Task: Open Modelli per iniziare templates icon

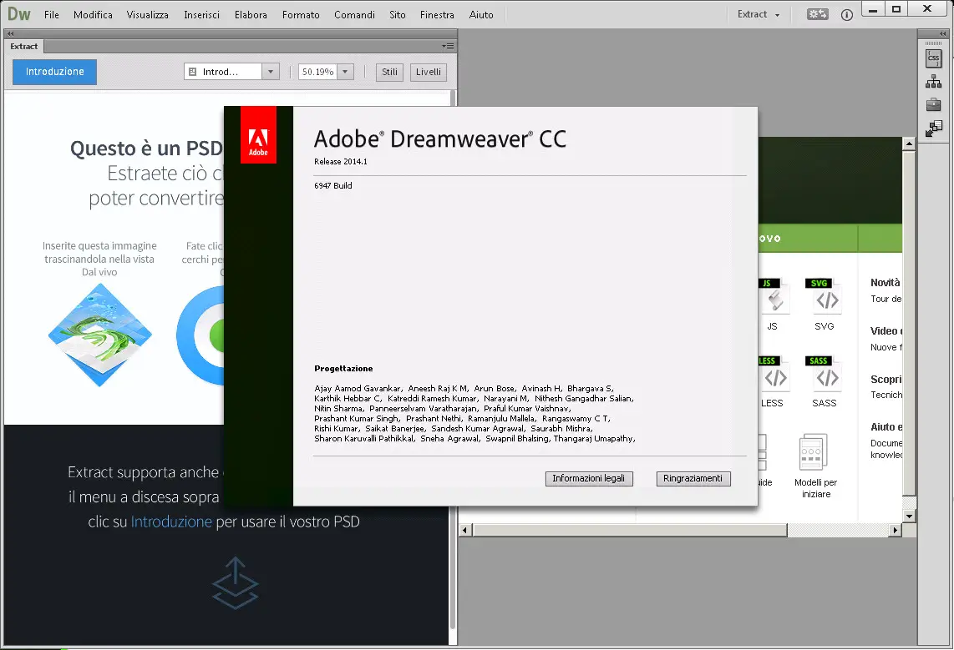Action: coord(815,466)
